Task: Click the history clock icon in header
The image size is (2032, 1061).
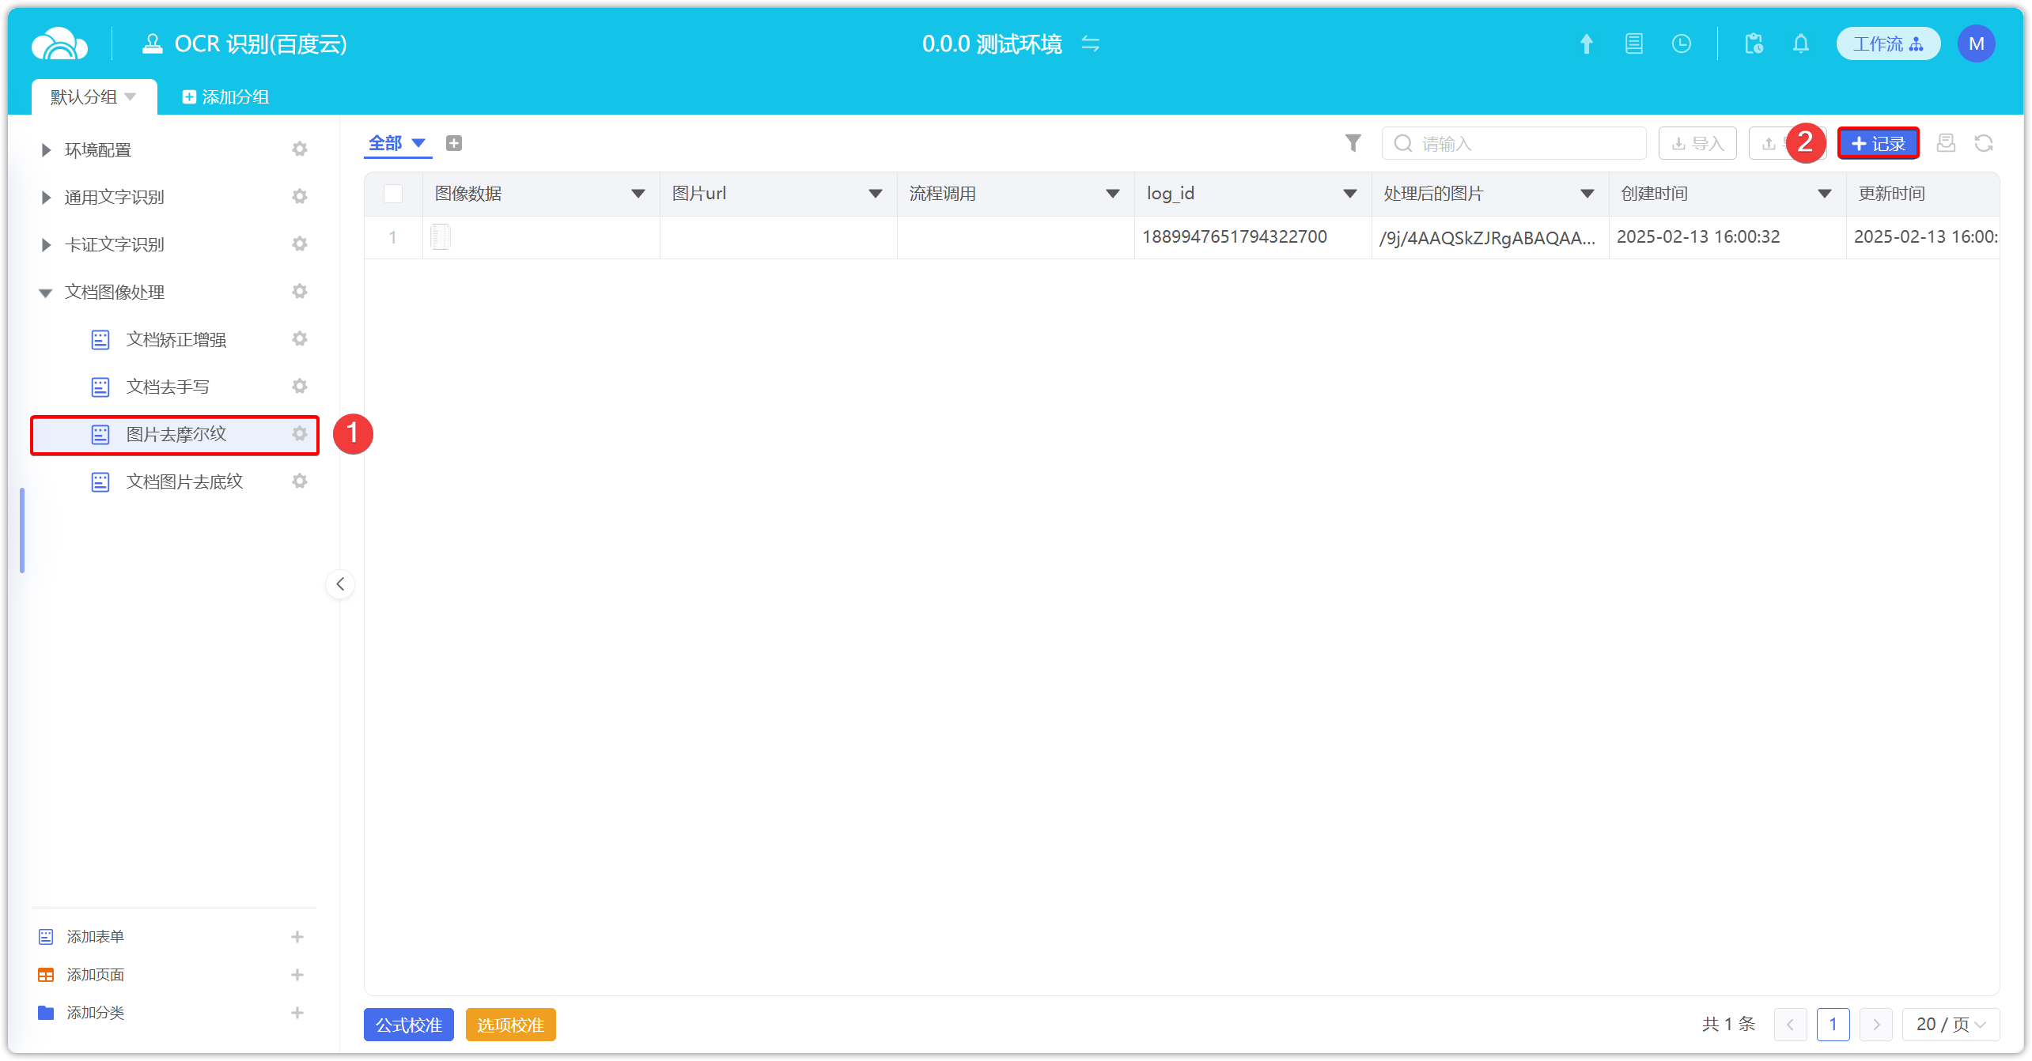Action: [x=1681, y=44]
